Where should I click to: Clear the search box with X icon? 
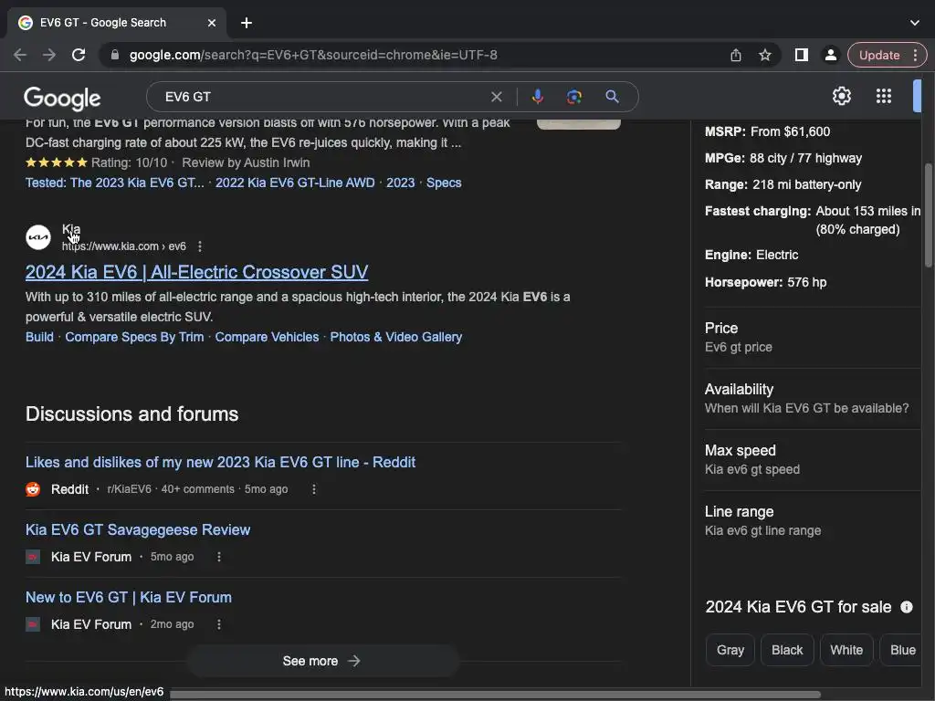pyautogui.click(x=496, y=97)
